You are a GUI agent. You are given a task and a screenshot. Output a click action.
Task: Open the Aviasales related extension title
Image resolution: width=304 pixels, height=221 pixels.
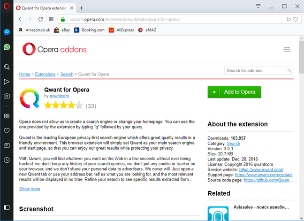point(261,207)
